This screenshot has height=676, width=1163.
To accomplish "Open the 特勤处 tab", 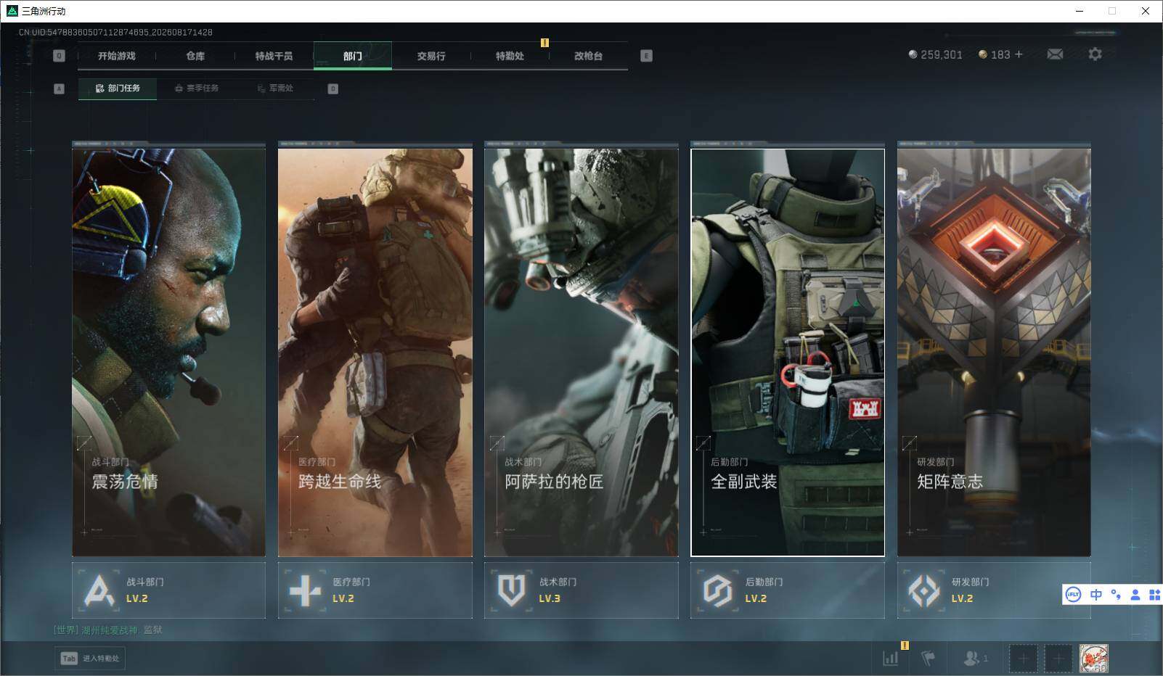I will pyautogui.click(x=510, y=56).
